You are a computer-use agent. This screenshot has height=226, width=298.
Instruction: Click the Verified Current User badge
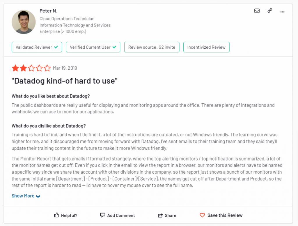tap(93, 47)
